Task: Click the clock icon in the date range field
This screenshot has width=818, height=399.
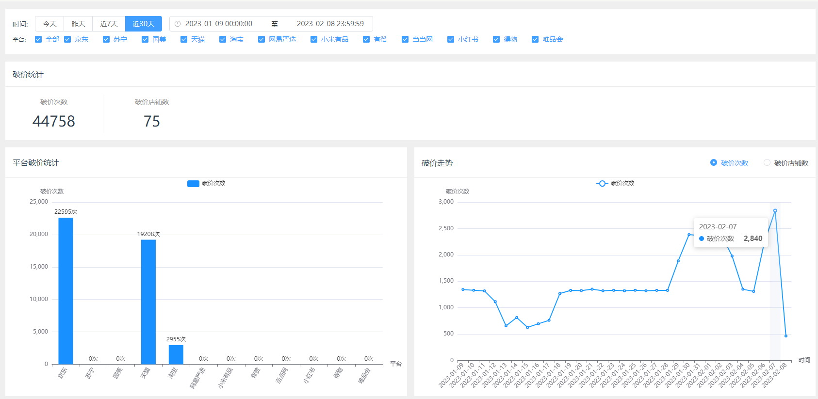Action: tap(178, 24)
